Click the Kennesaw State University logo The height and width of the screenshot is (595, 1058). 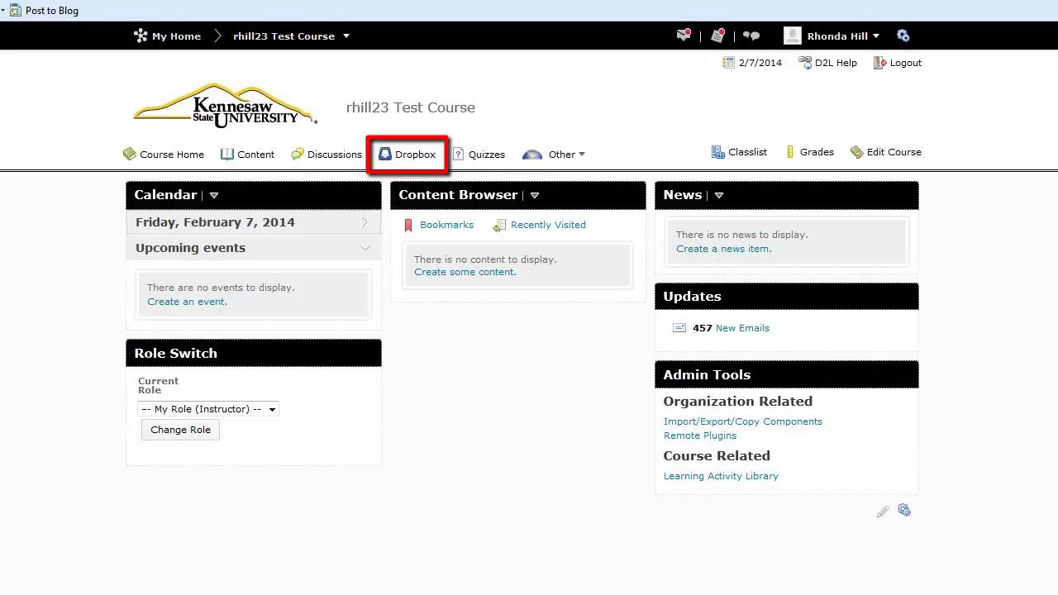(x=225, y=106)
